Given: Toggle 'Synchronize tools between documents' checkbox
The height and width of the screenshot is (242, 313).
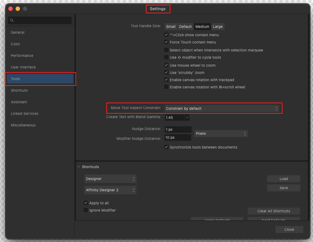Looking at the screenshot, I should [166, 147].
